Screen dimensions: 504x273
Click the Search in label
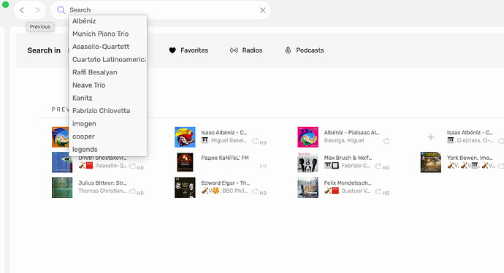(44, 50)
